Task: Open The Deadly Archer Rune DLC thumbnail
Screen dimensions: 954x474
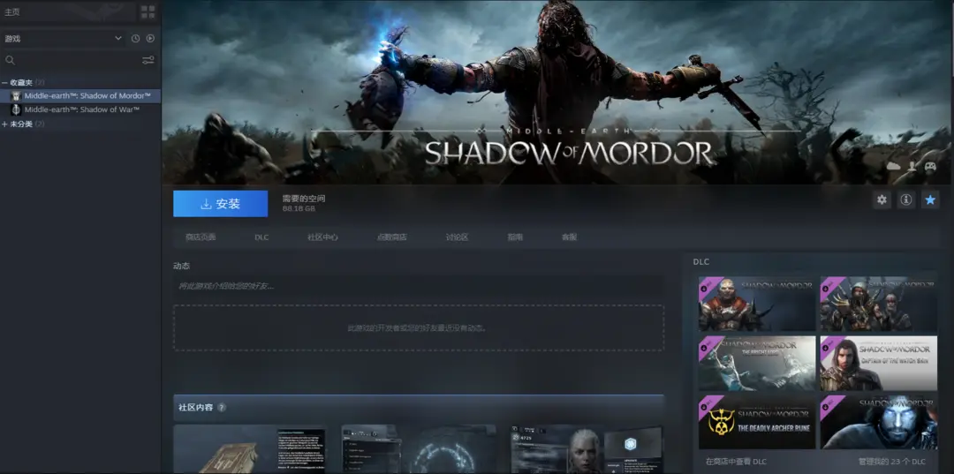Action: [757, 422]
